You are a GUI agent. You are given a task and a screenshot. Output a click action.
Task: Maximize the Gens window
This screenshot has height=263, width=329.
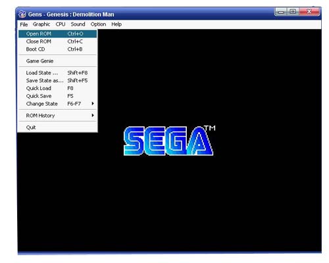(293, 11)
